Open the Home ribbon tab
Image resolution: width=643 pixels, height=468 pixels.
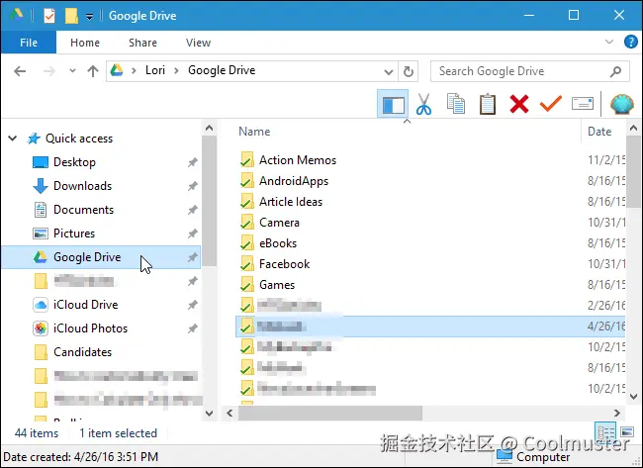[85, 43]
